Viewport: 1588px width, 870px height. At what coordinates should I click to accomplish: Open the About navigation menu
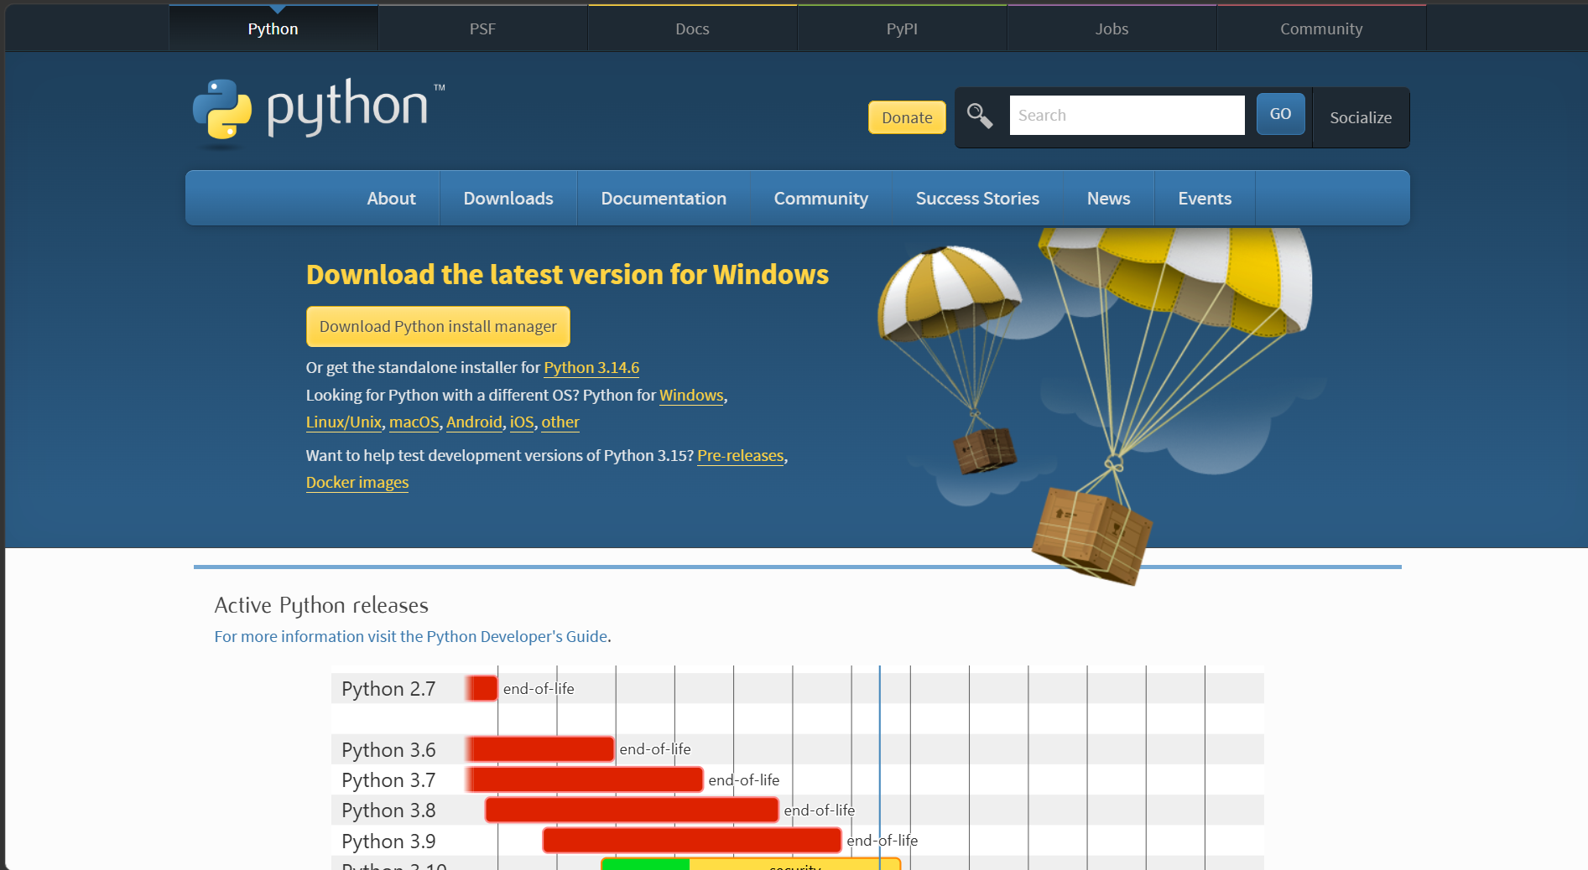(x=391, y=199)
